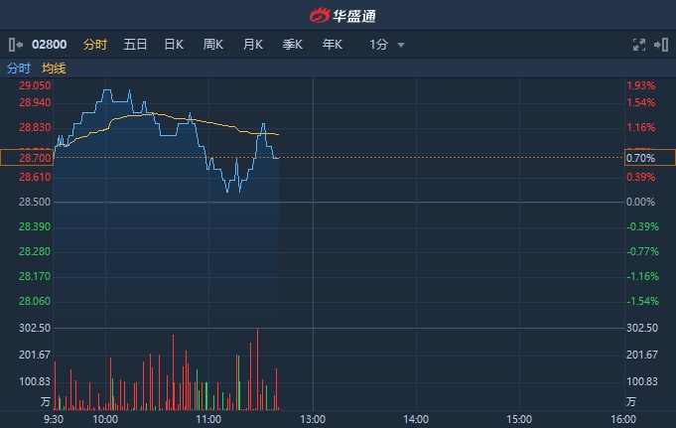Switch to the 五日 five-day tab
Screen dimensions: 676x428
(135, 44)
